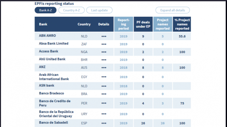Open details dots for Banco Bradesco
227x127 pixels.
coord(104,94)
